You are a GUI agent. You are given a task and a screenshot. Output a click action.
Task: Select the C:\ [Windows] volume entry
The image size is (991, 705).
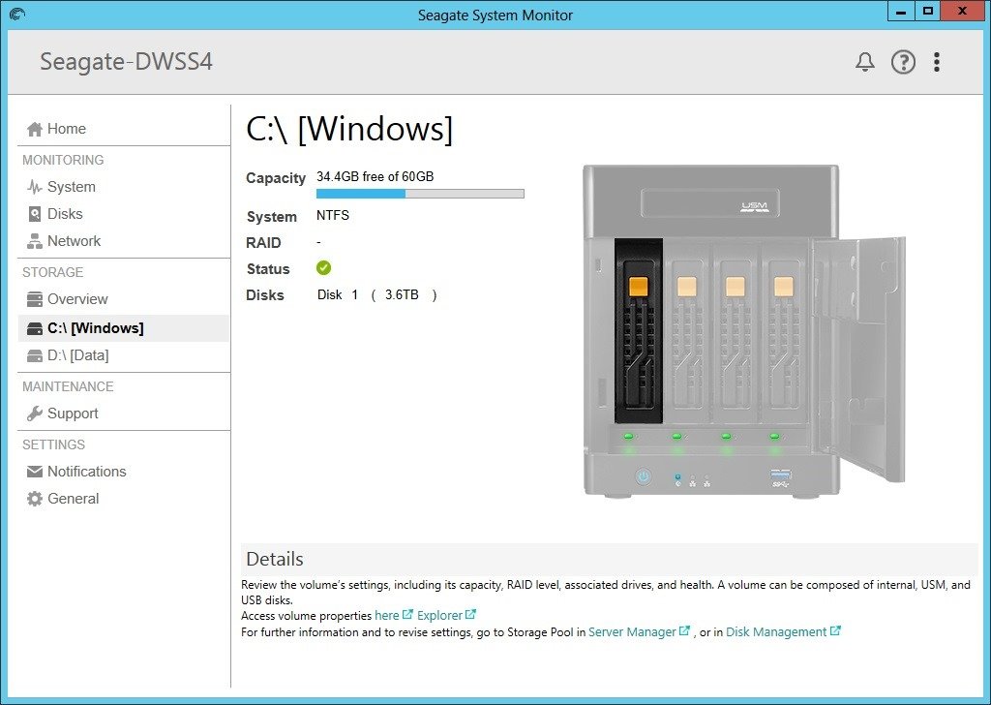pos(124,328)
